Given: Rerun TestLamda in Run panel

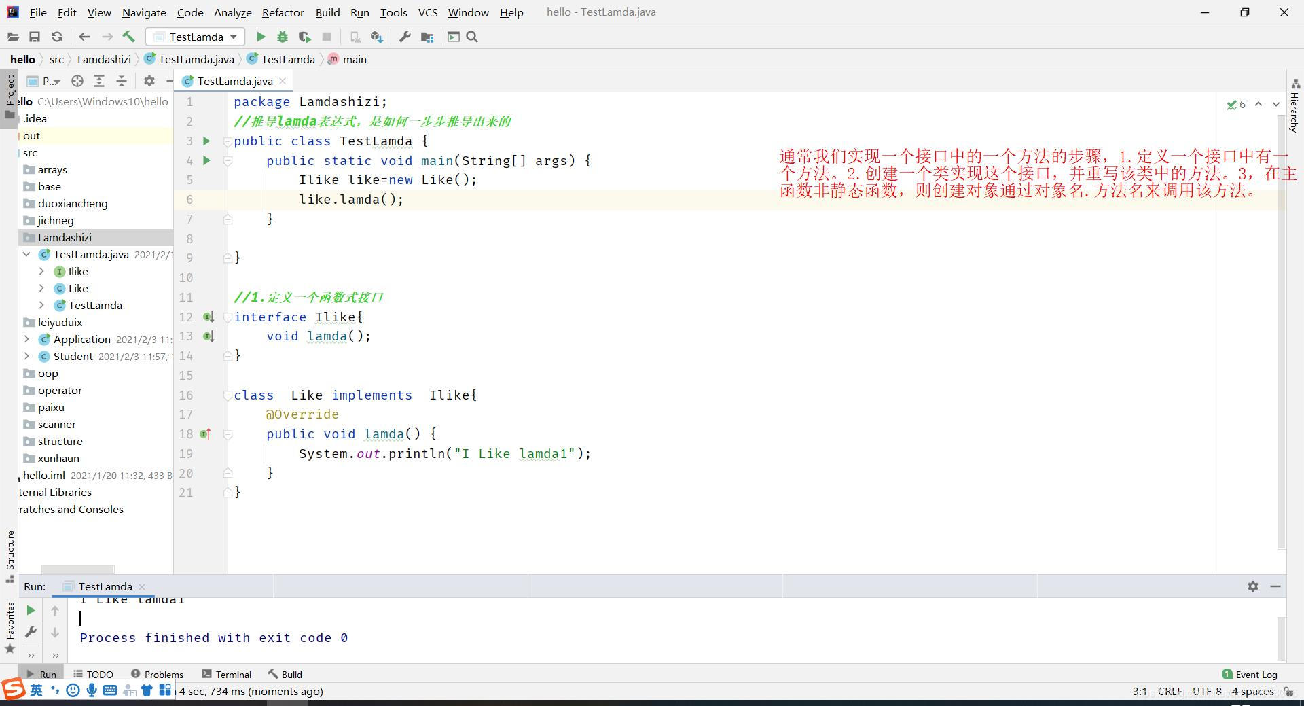Looking at the screenshot, I should point(31,610).
